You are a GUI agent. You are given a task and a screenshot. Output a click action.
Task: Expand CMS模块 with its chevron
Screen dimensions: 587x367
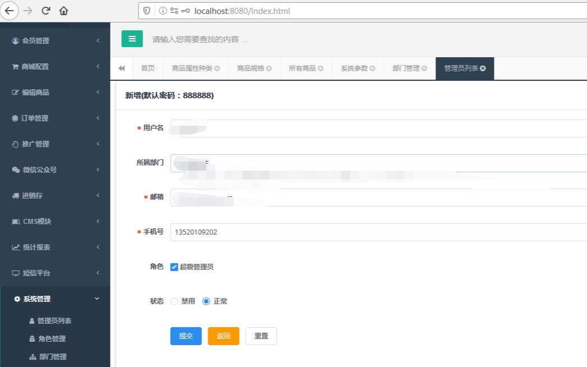pyautogui.click(x=98, y=221)
